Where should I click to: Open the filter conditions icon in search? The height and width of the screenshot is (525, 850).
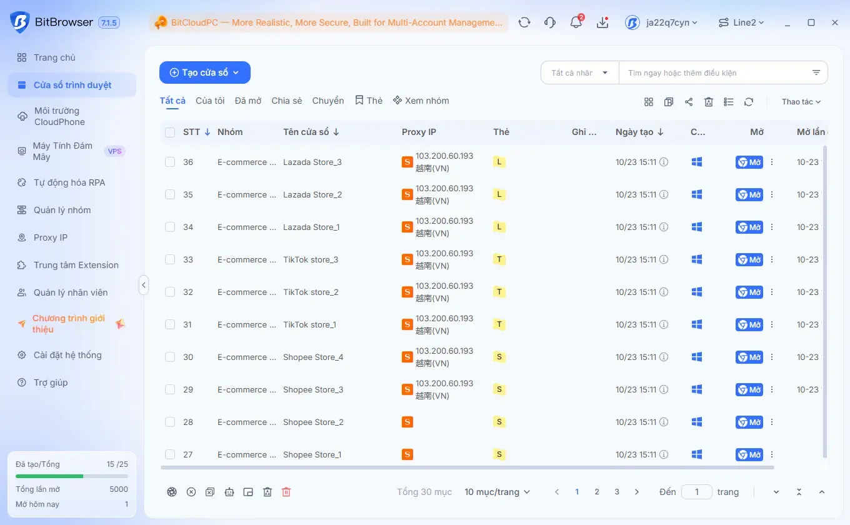point(816,72)
